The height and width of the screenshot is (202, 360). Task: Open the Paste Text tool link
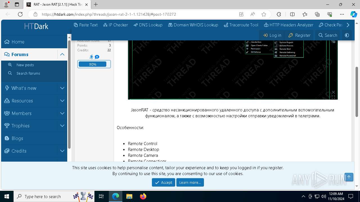[86, 25]
